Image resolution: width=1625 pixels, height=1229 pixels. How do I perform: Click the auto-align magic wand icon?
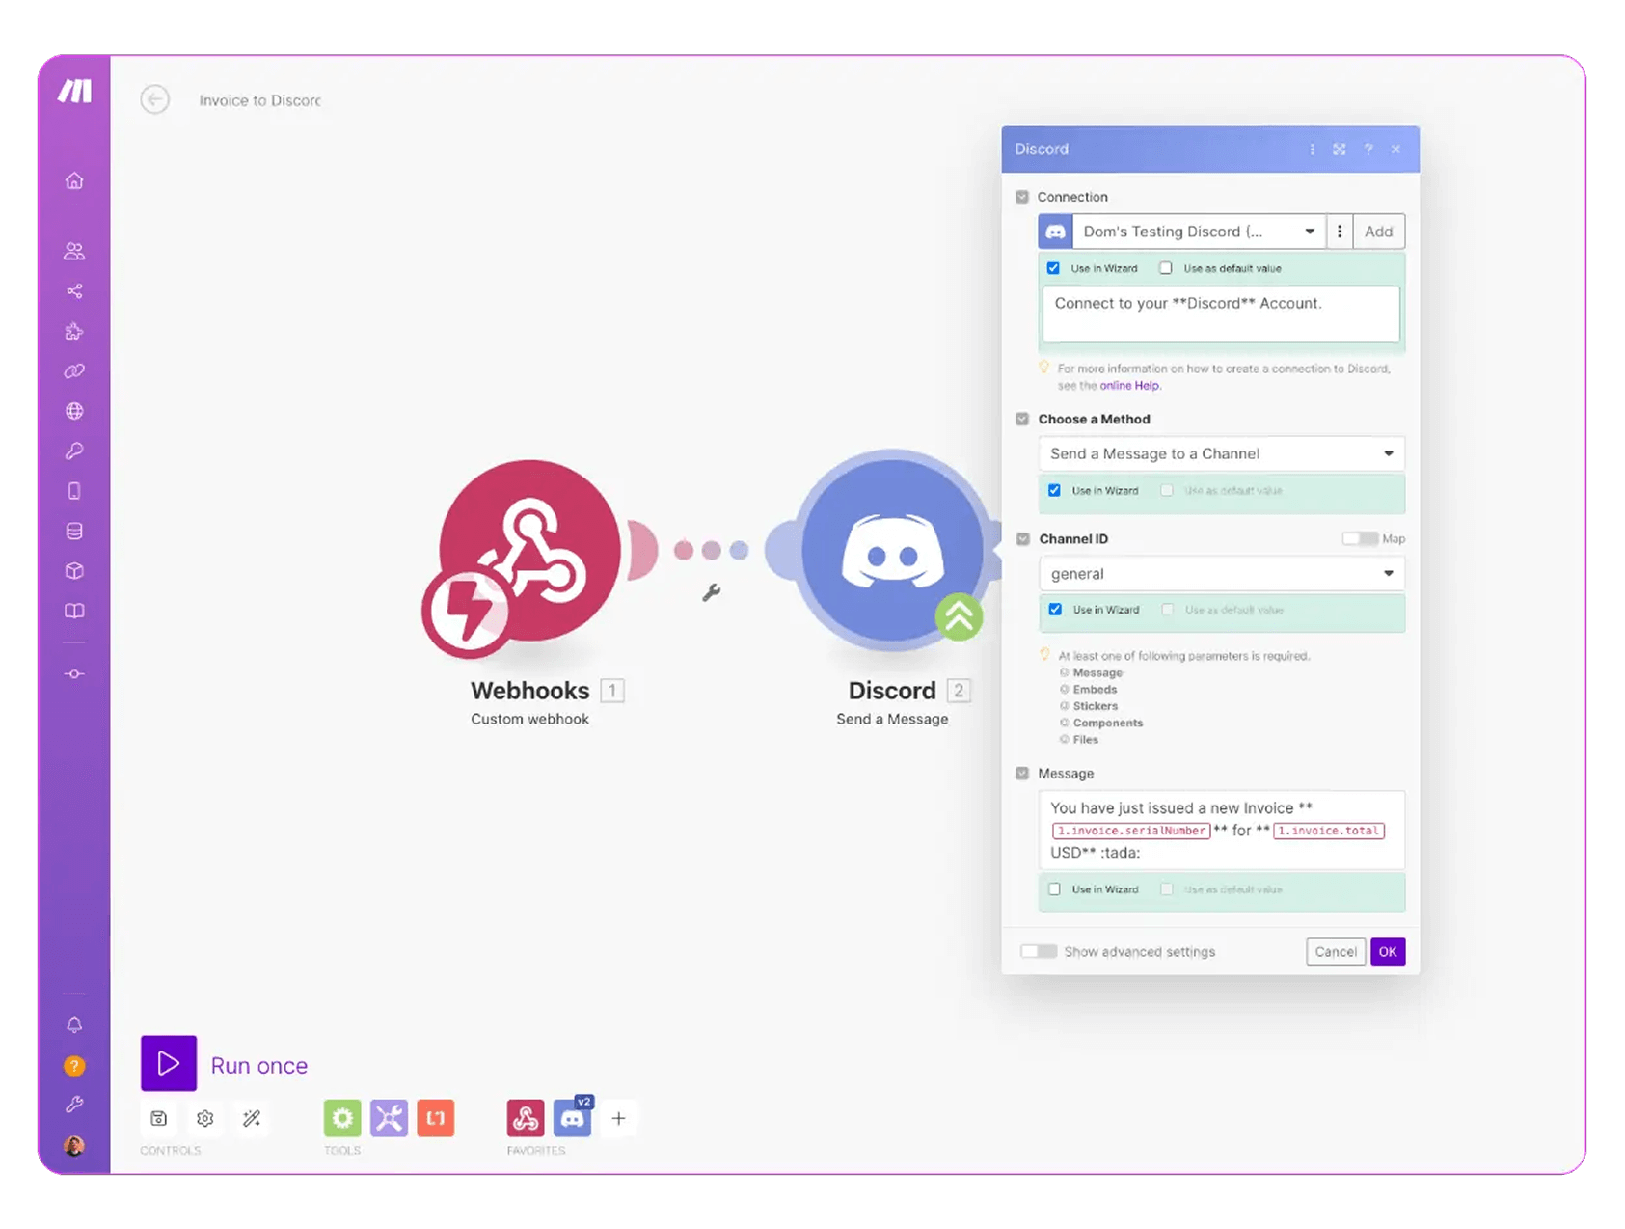click(252, 1118)
